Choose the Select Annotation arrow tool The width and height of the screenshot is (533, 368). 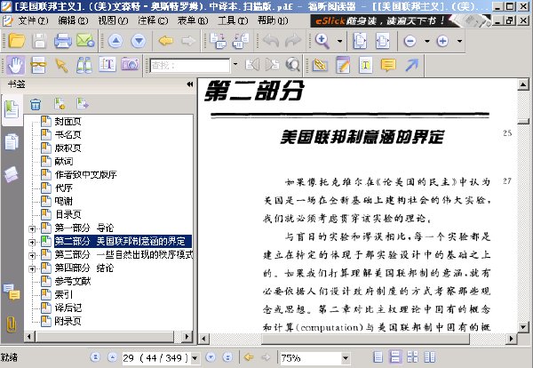[x=61, y=65]
